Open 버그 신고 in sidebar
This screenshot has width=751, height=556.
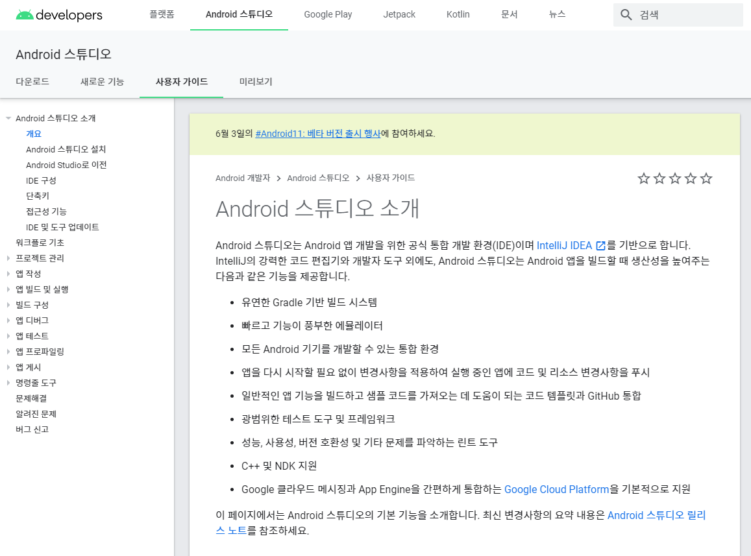[32, 429]
